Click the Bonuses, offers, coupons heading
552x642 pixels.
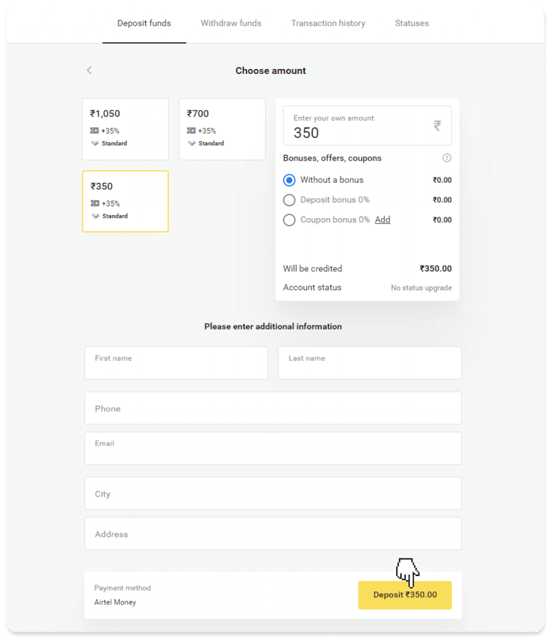[332, 158]
